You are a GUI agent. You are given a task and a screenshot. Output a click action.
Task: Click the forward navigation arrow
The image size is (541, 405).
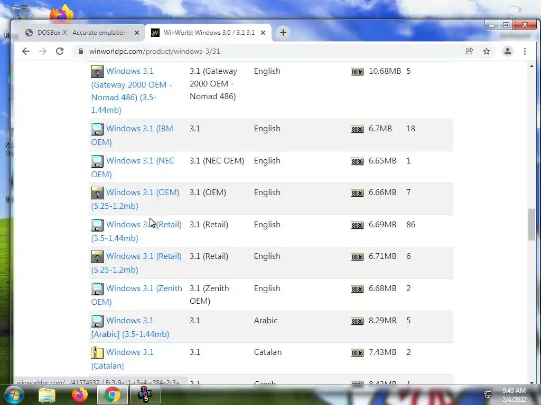click(x=42, y=51)
